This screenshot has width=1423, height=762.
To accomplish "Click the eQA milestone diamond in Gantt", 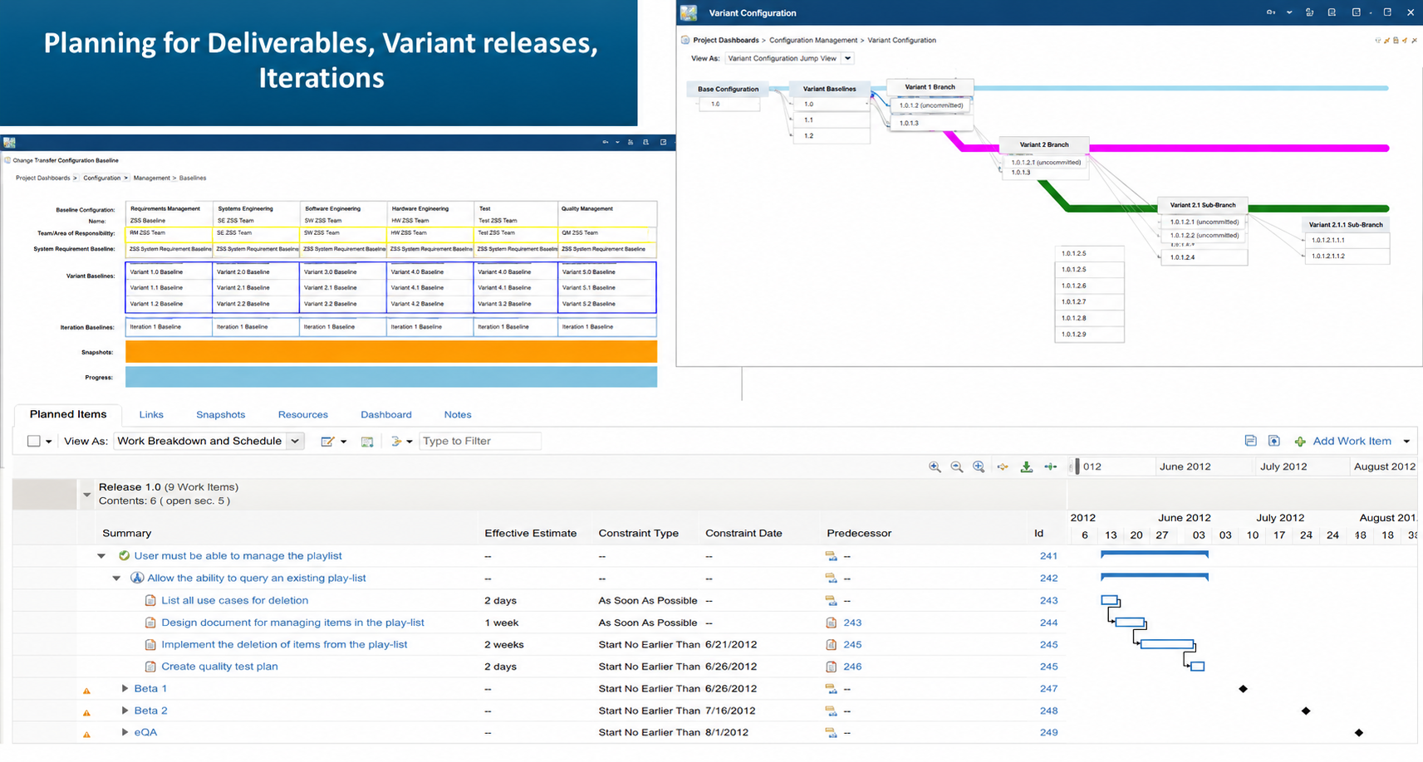I will (1359, 732).
